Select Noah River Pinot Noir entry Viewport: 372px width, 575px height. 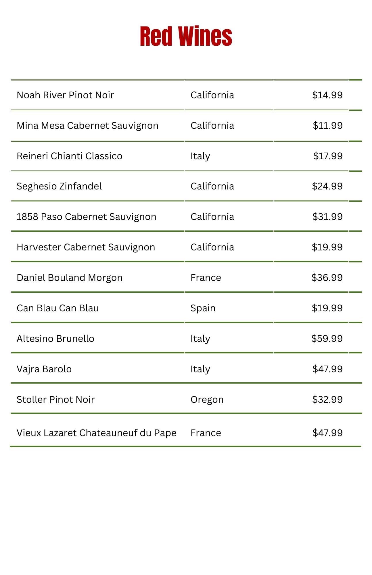click(x=65, y=95)
